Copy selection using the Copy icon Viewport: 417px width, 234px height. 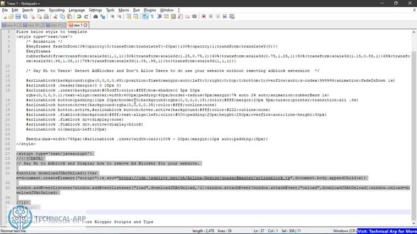[x=63, y=16]
